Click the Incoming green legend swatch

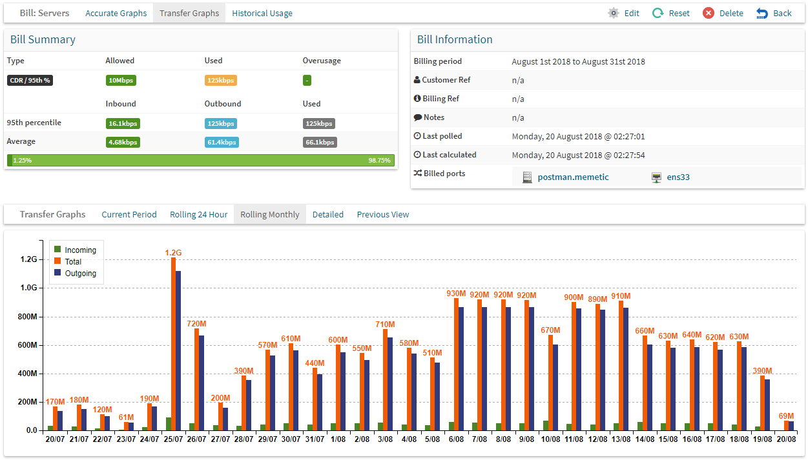(x=57, y=249)
